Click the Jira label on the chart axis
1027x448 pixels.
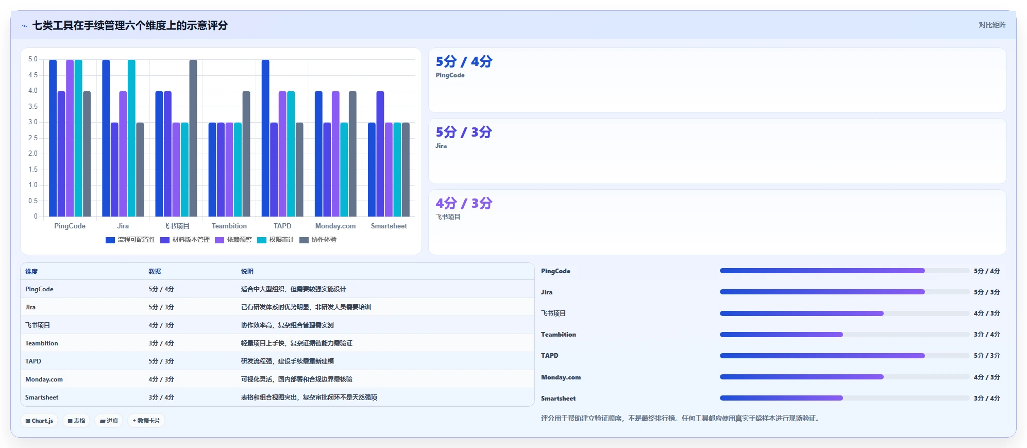[123, 226]
